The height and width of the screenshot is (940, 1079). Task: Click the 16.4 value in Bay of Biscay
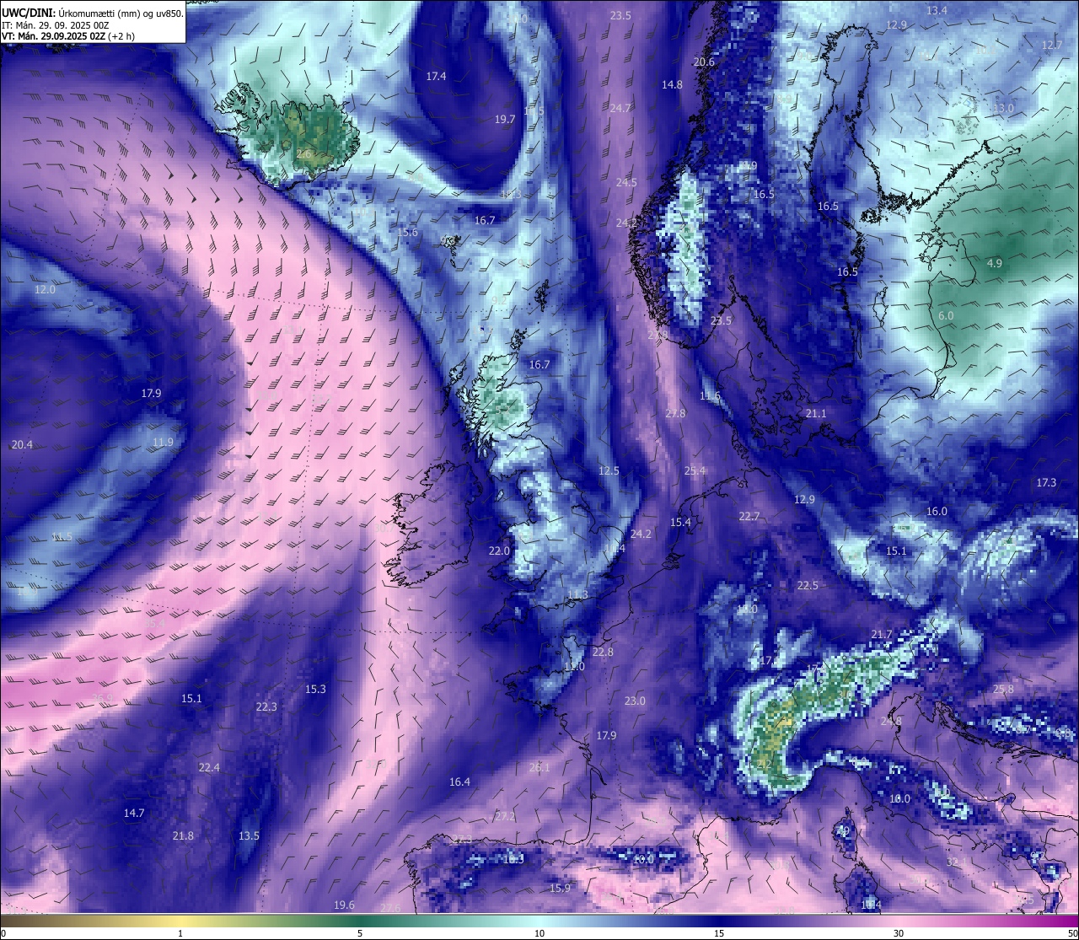[459, 782]
